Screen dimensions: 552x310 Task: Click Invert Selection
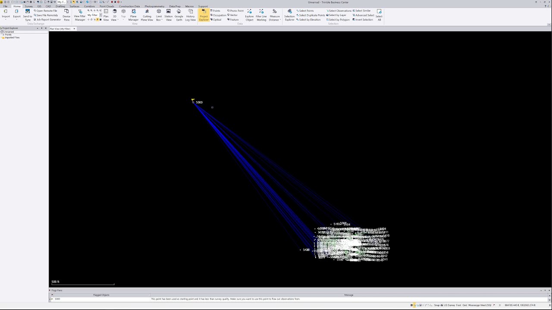coord(363,19)
